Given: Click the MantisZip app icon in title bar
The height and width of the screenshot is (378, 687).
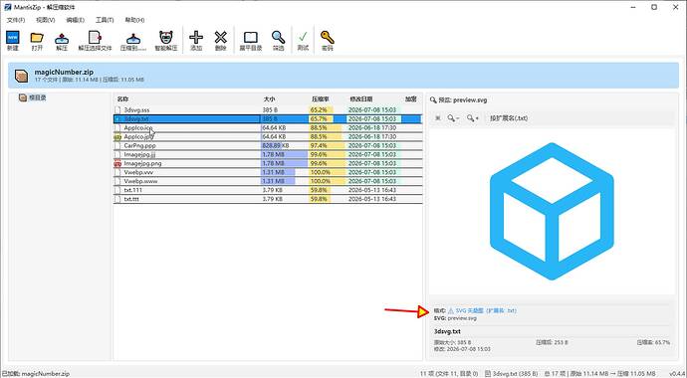Looking at the screenshot, I should pos(7,7).
